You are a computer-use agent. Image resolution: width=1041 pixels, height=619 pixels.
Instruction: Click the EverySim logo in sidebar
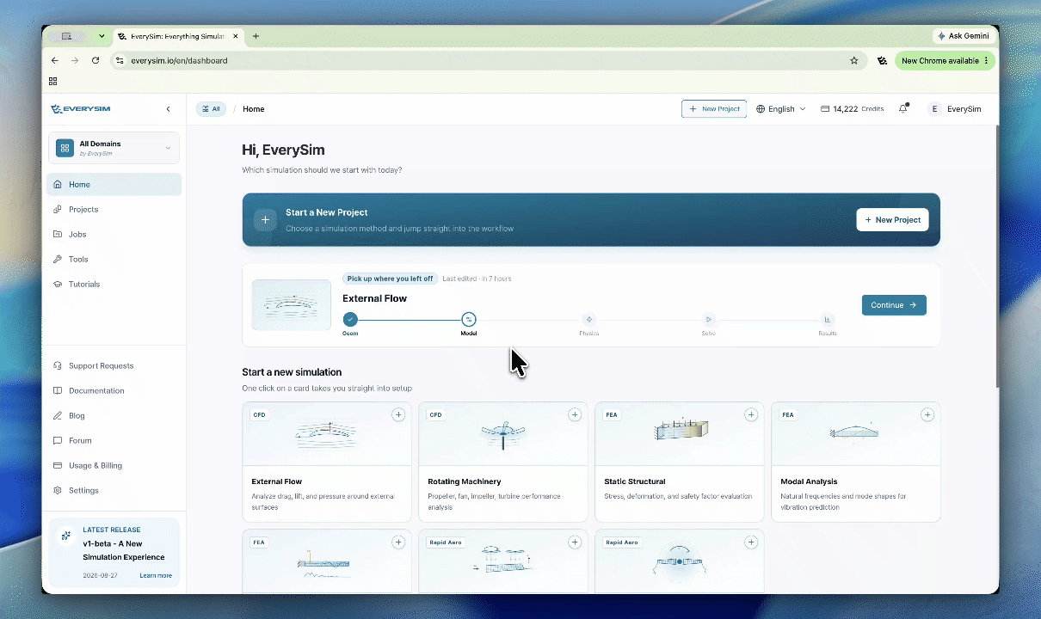(81, 109)
